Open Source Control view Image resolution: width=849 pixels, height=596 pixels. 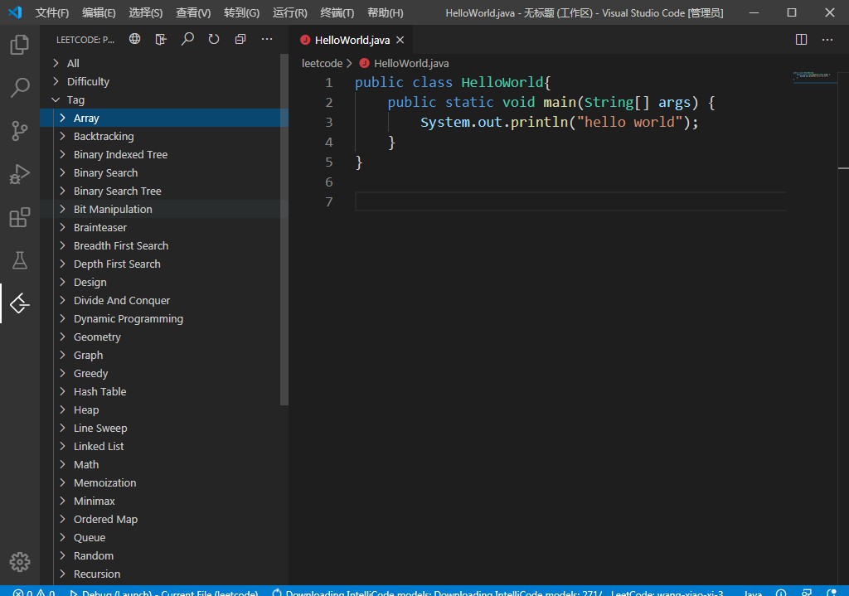pyautogui.click(x=20, y=131)
